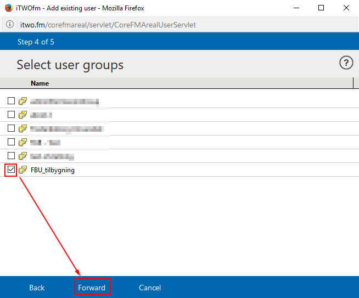Click the group icon in the fourth row
The width and height of the screenshot is (359, 298).
tap(23, 142)
